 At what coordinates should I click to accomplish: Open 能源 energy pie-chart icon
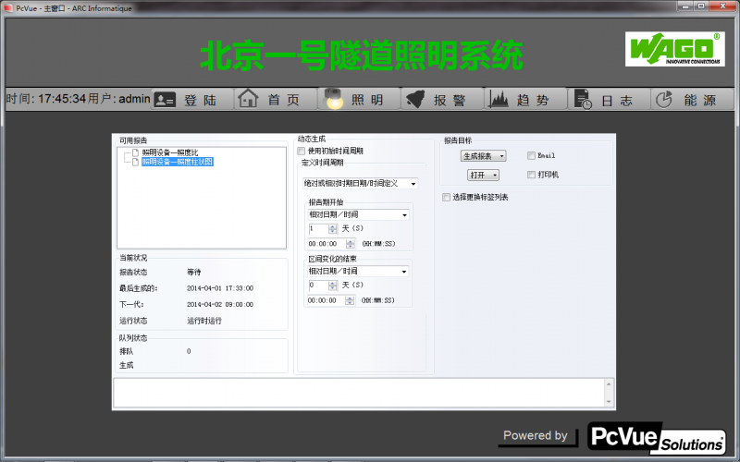(664, 100)
